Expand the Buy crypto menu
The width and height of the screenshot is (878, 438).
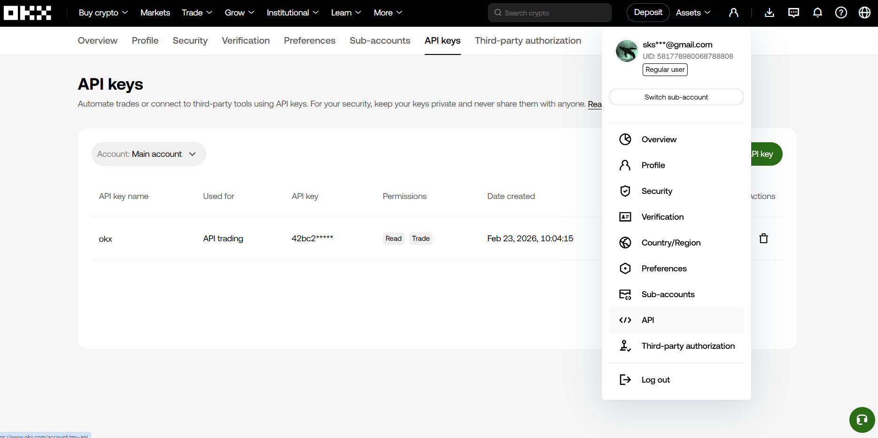point(103,13)
